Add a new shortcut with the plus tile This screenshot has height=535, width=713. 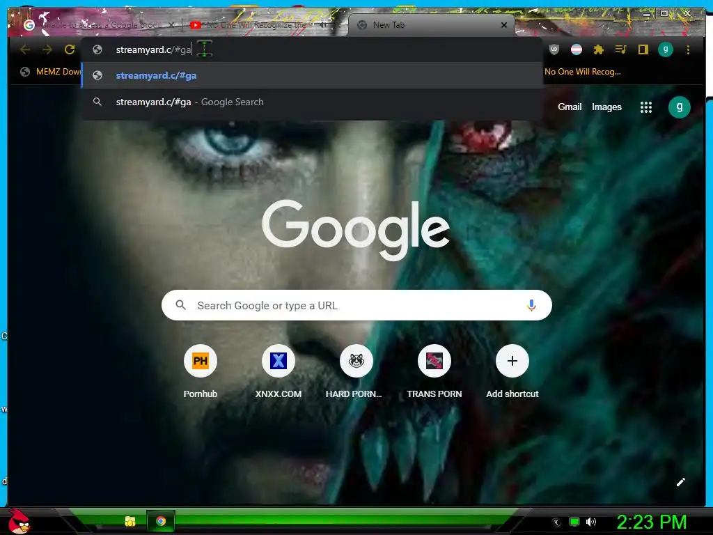[x=512, y=362]
